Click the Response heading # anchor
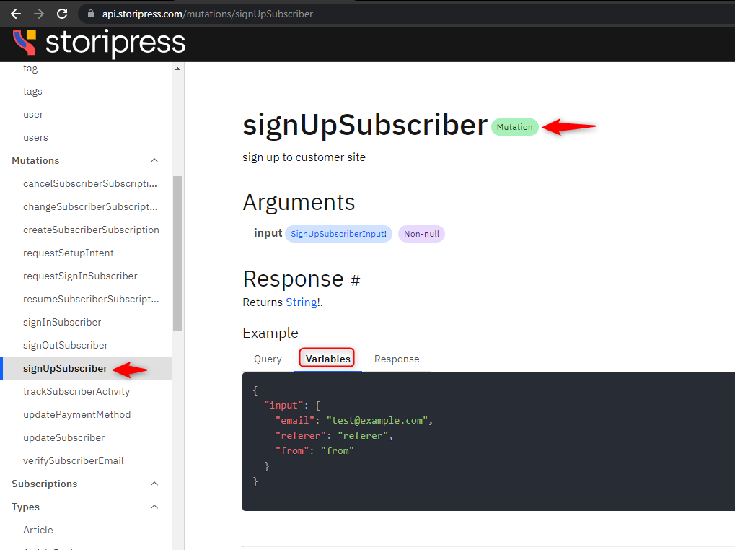Screen dimensions: 735x550 (356, 280)
